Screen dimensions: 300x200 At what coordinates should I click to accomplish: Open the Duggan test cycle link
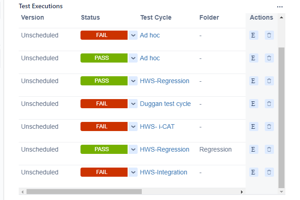tap(165, 104)
